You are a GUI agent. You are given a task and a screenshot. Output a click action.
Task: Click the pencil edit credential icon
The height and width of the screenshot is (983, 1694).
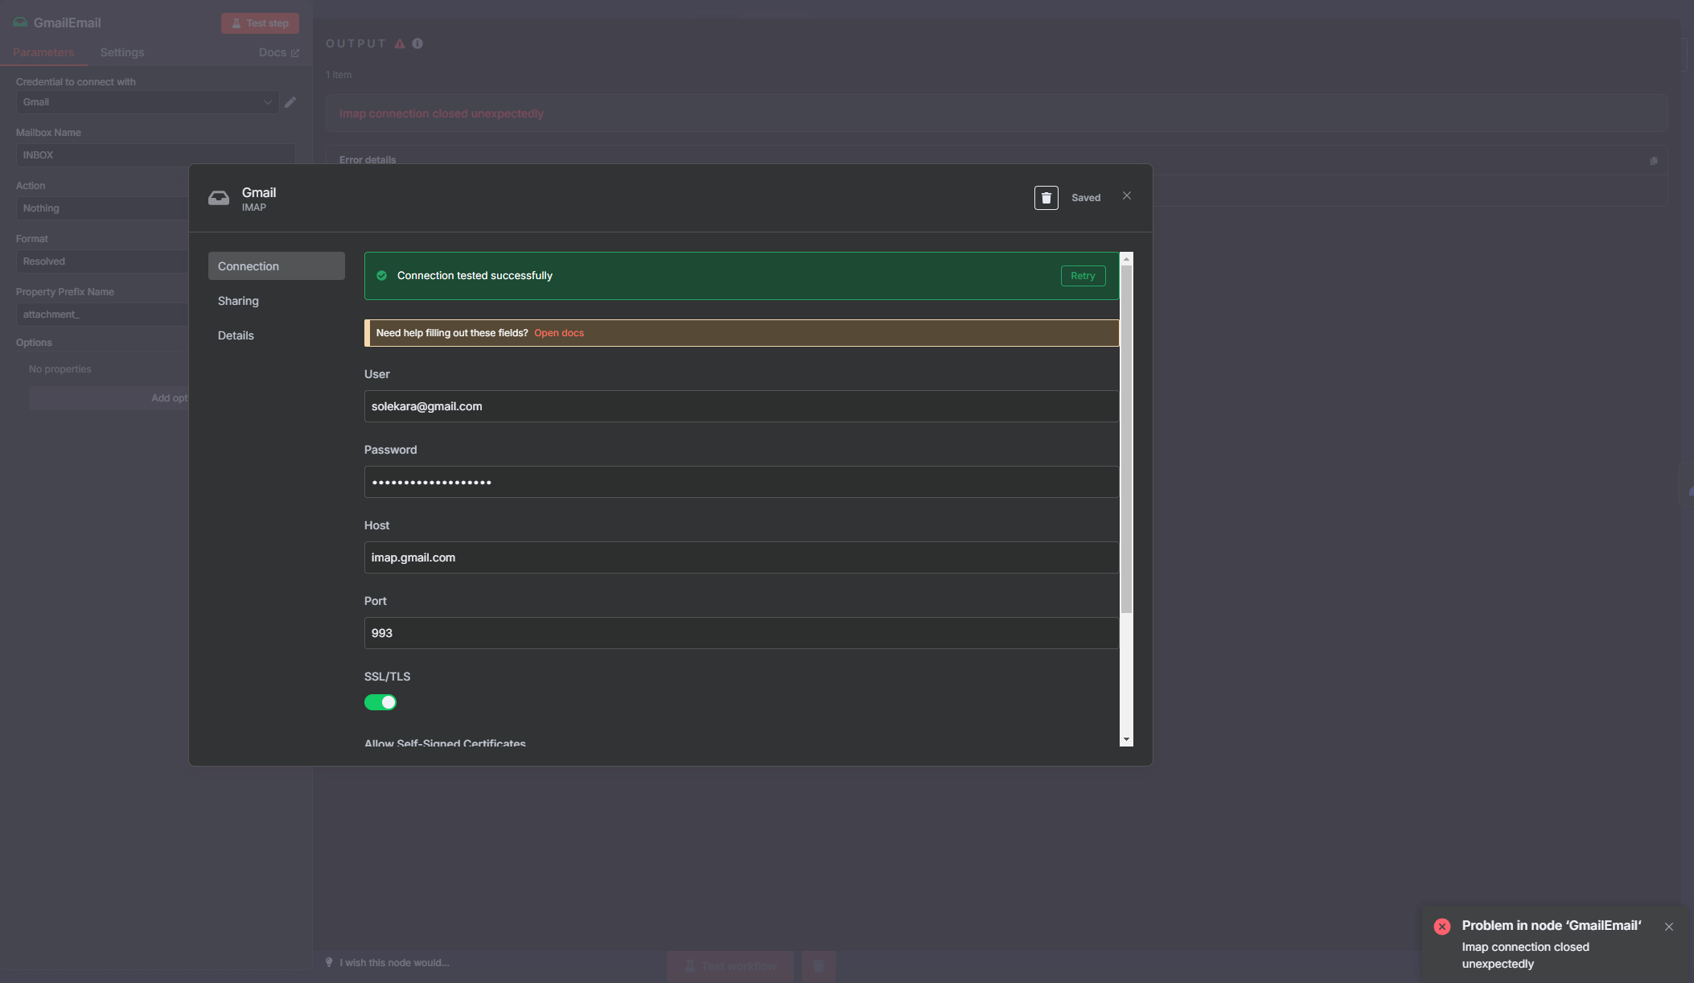coord(290,102)
